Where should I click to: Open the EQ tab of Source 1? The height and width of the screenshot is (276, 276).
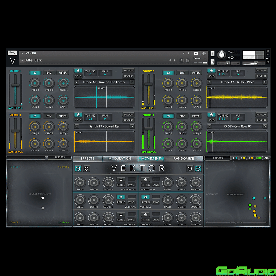click(x=35, y=73)
